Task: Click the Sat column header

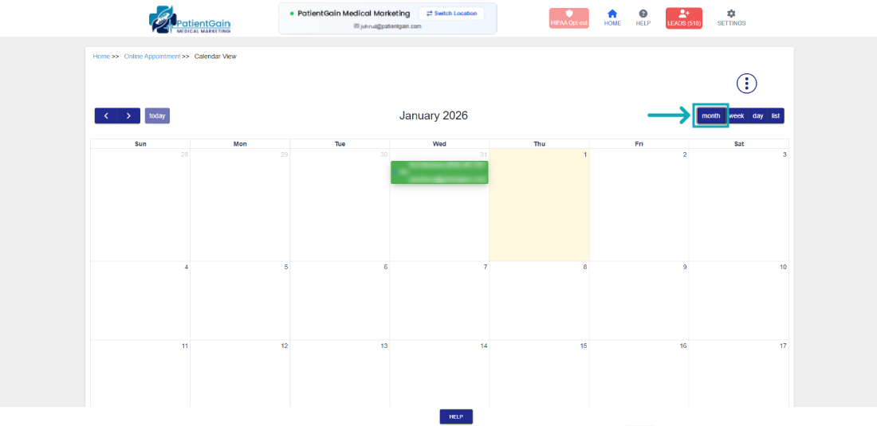Action: [739, 144]
